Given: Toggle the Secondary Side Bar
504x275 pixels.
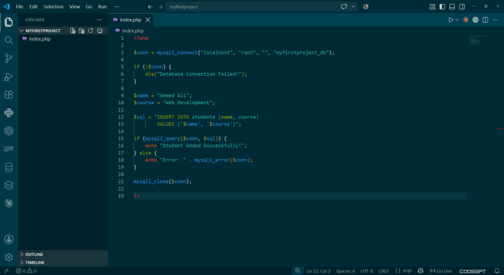Looking at the screenshot, I should (462, 7).
